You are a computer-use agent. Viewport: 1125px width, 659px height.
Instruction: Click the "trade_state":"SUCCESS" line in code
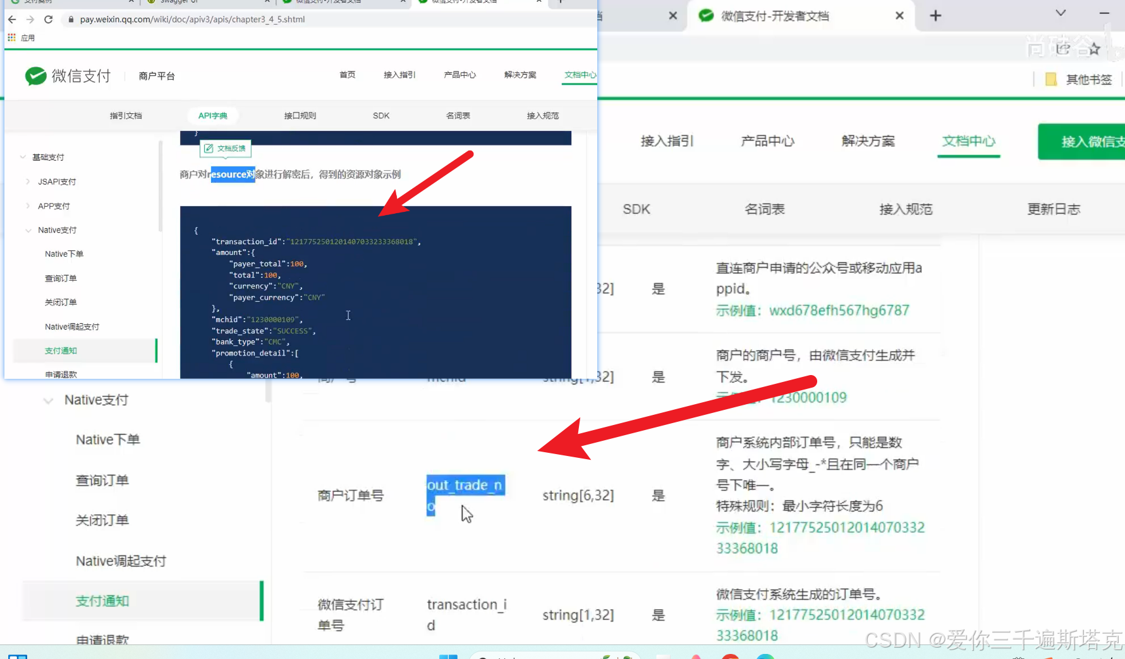[264, 331]
